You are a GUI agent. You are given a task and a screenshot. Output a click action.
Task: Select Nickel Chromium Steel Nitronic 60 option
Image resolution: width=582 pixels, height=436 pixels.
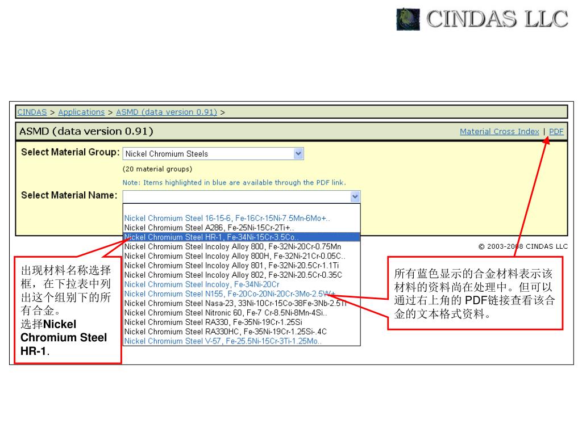coord(242,313)
